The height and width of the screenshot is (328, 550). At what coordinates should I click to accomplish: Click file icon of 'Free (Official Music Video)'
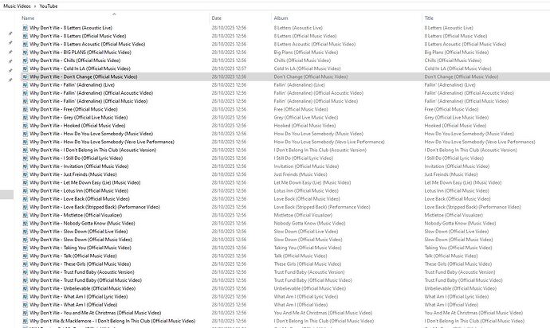26,109
